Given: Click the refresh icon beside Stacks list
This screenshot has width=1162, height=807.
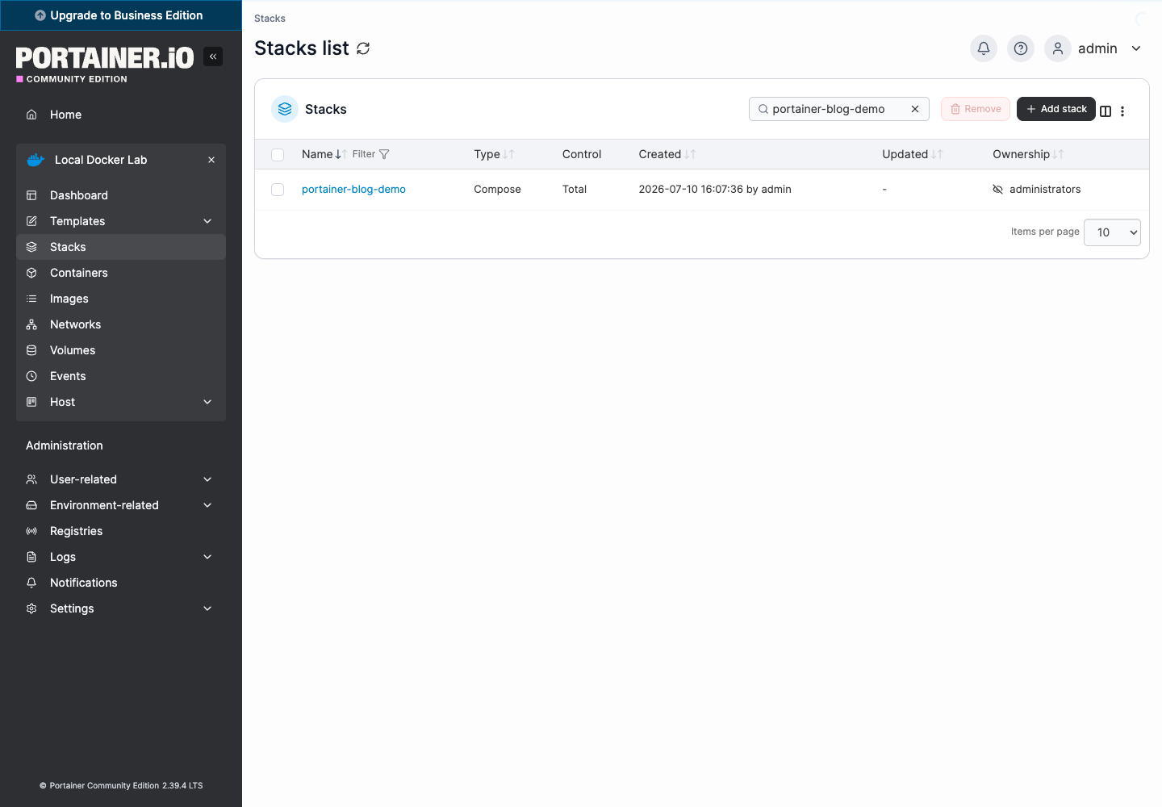Looking at the screenshot, I should tap(363, 48).
